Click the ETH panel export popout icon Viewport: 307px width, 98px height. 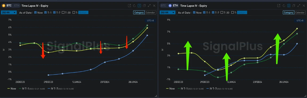click(x=279, y=6)
